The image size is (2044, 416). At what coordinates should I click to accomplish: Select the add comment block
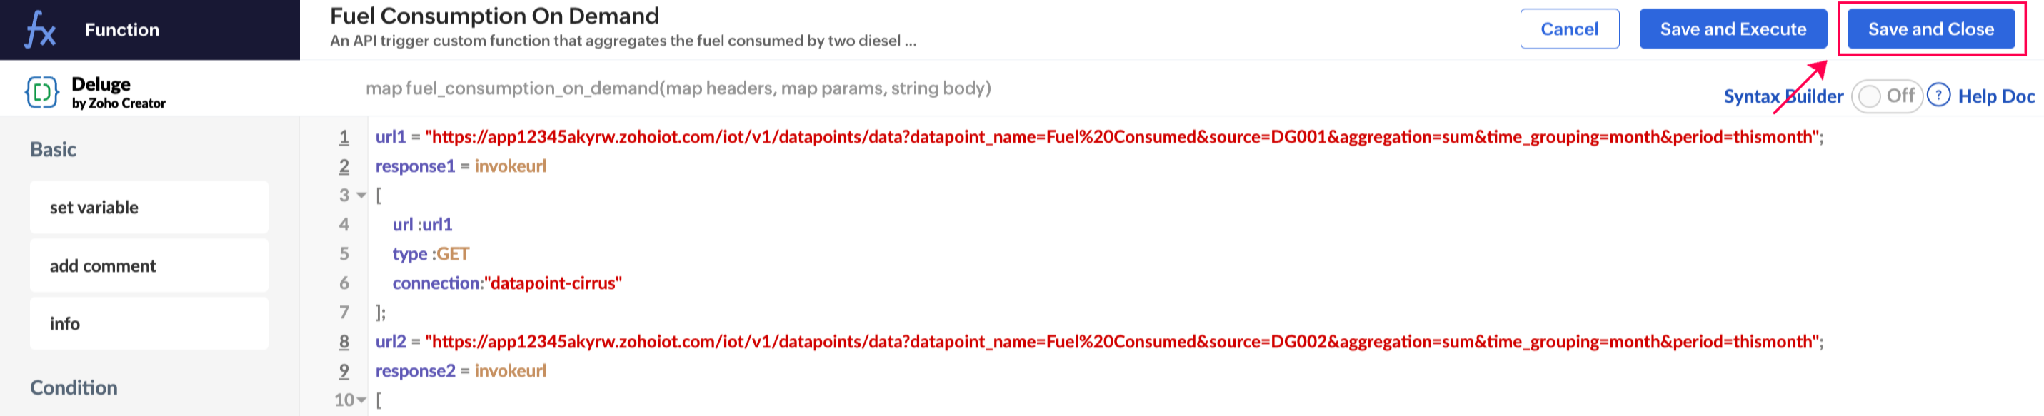click(149, 266)
